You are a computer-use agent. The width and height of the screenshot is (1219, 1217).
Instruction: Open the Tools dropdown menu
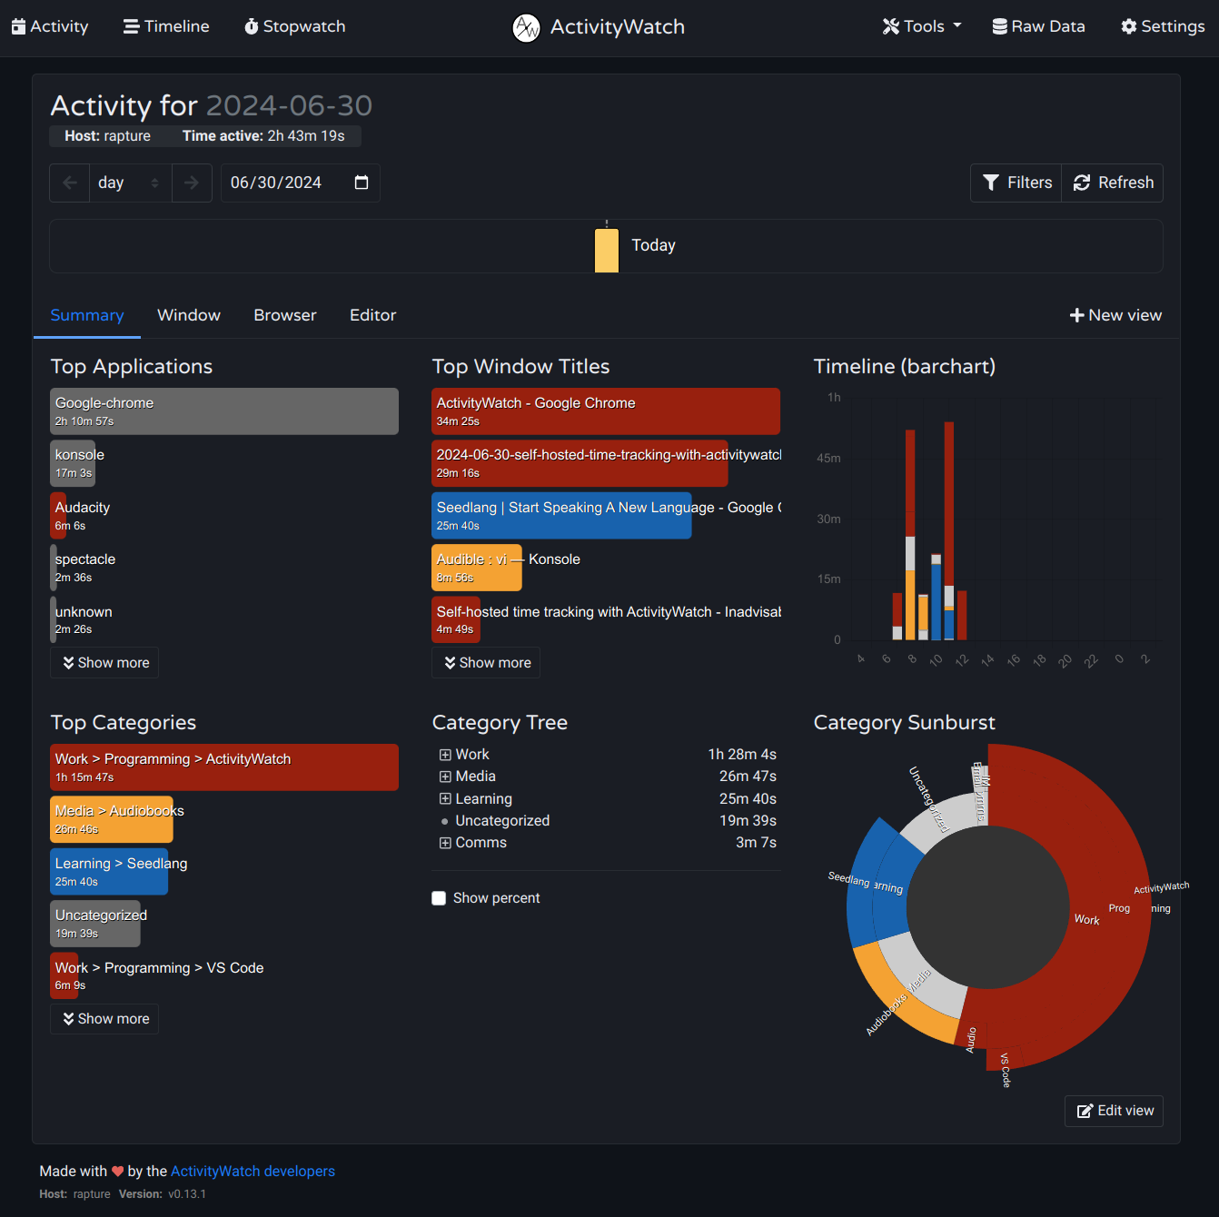click(x=921, y=26)
